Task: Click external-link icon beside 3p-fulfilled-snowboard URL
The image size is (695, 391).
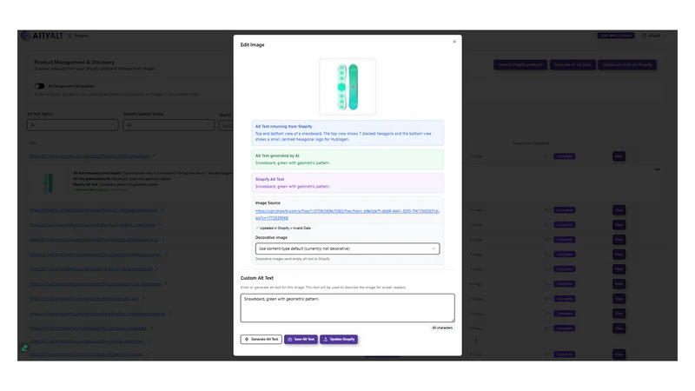Action: tap(154, 156)
